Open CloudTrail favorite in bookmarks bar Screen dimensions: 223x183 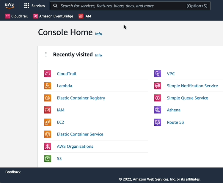point(16,16)
